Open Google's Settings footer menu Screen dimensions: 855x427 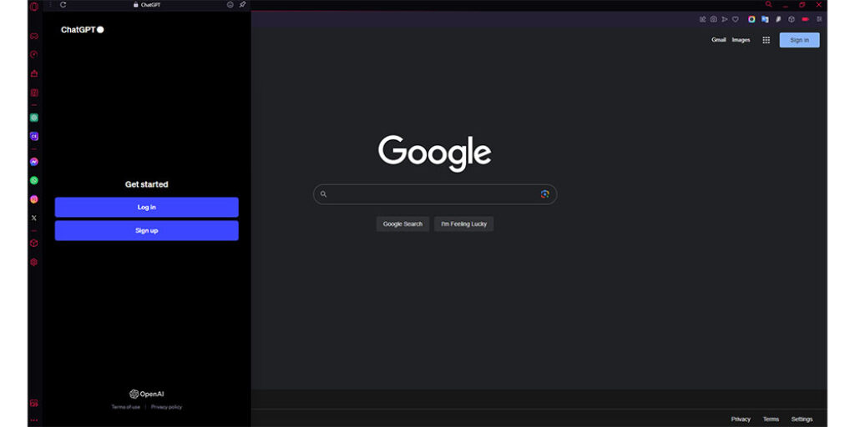[802, 419]
